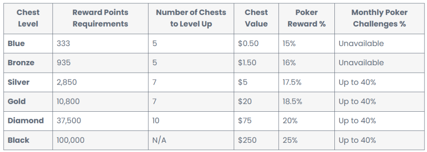The height and width of the screenshot is (152, 427).
Task: Select the $250 chest value cell
Action: [x=247, y=140]
